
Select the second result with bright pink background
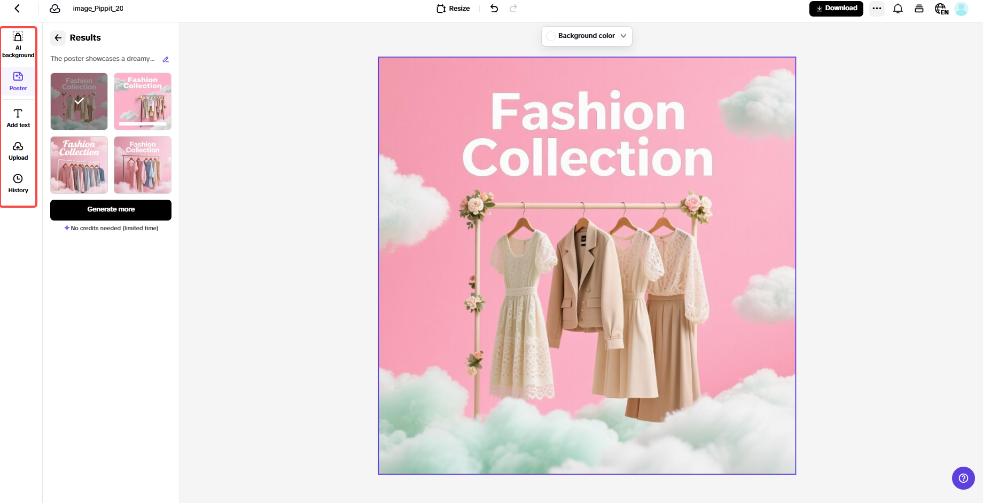[x=143, y=101]
